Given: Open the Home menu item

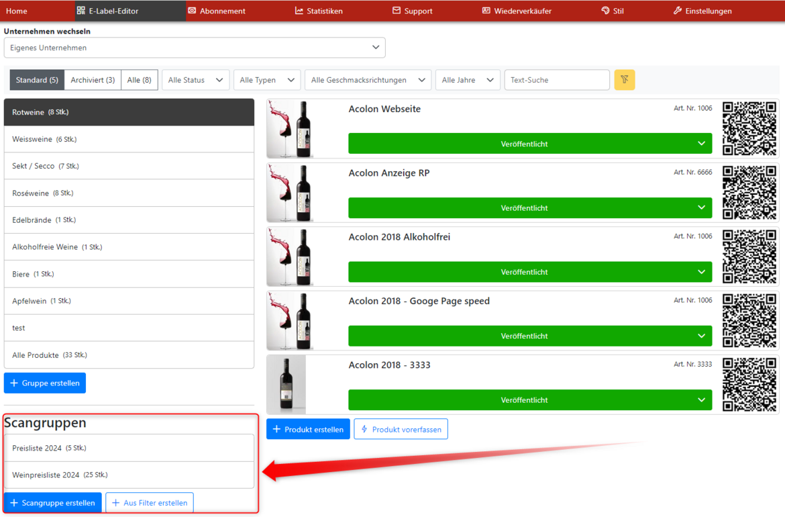Looking at the screenshot, I should tap(17, 11).
